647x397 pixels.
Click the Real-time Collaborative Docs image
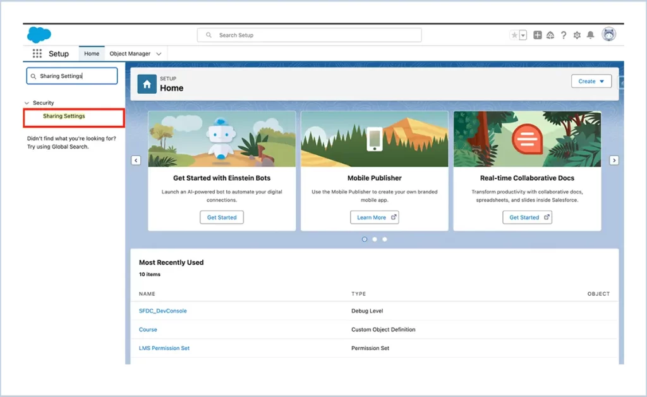click(x=528, y=139)
